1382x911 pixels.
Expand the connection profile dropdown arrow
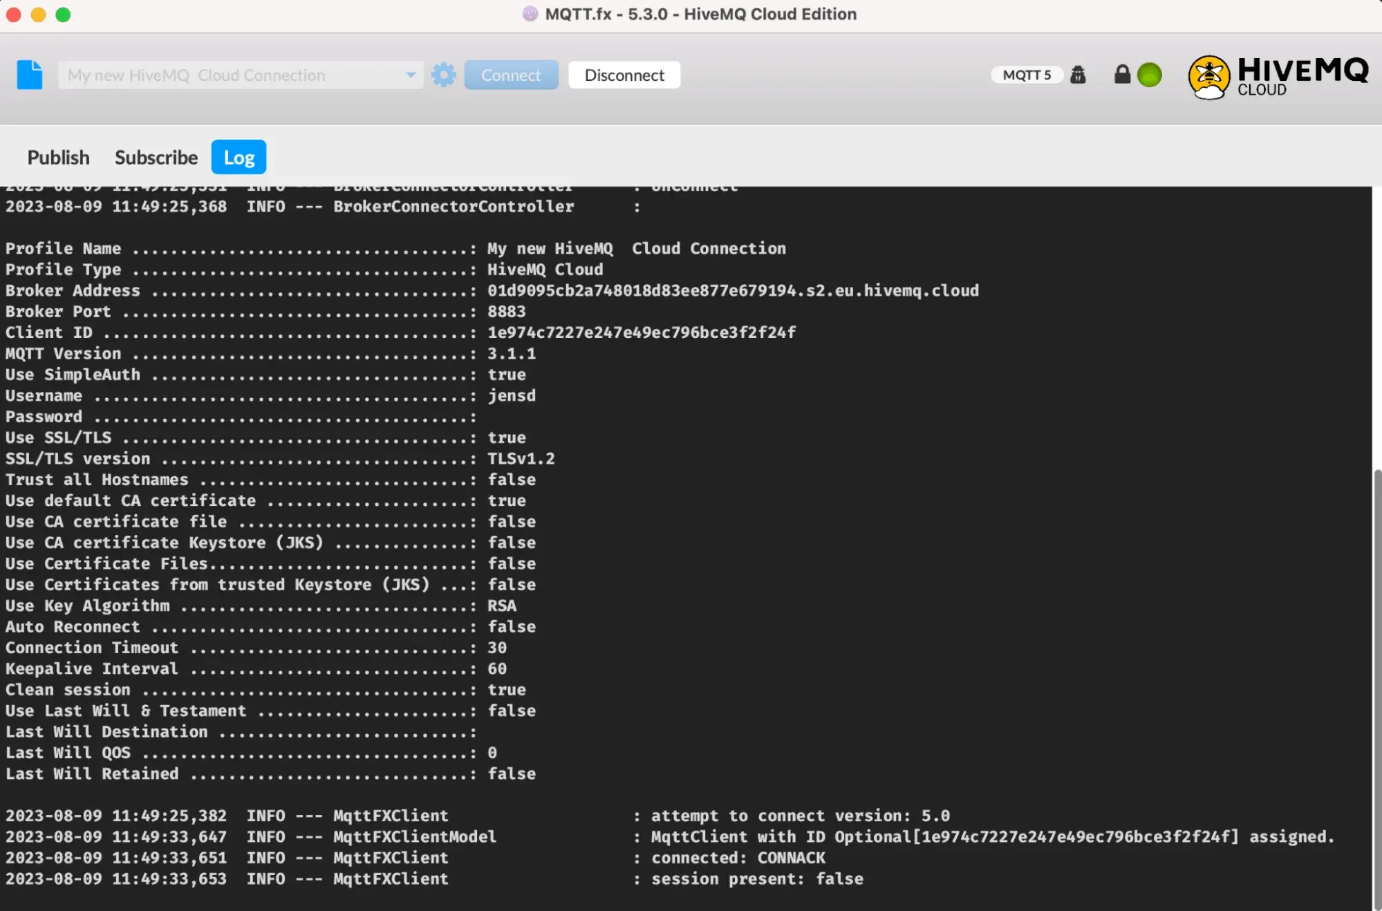[411, 75]
